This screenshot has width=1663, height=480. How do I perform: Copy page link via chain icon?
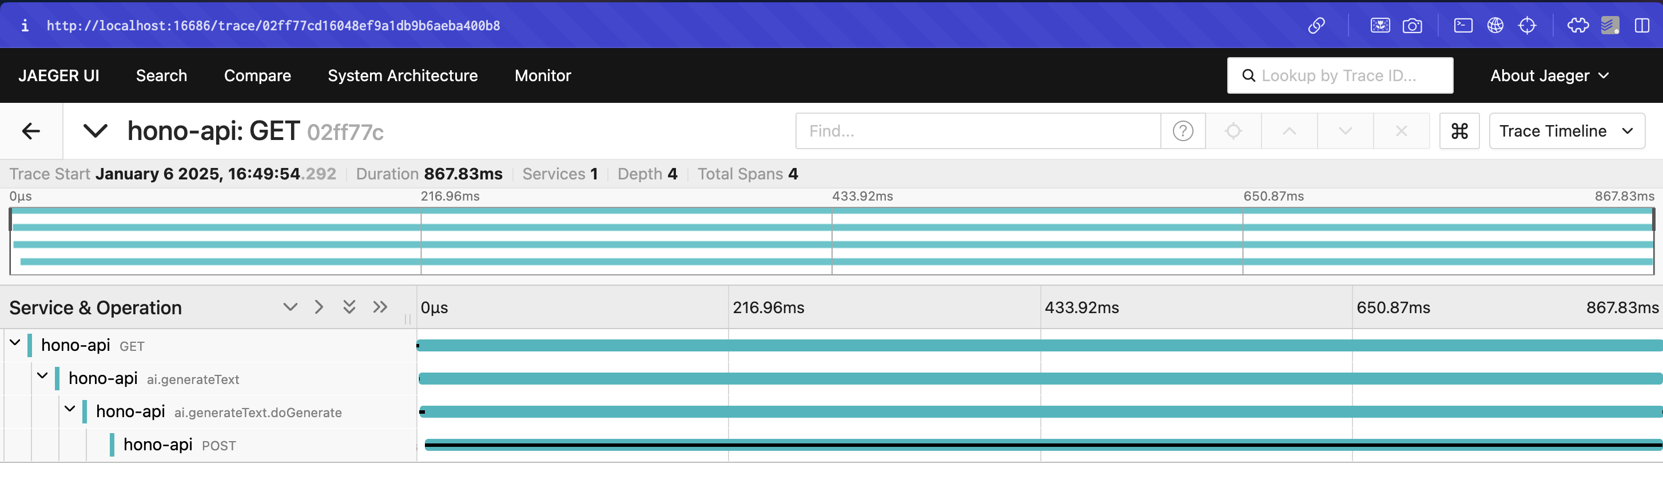(1316, 25)
